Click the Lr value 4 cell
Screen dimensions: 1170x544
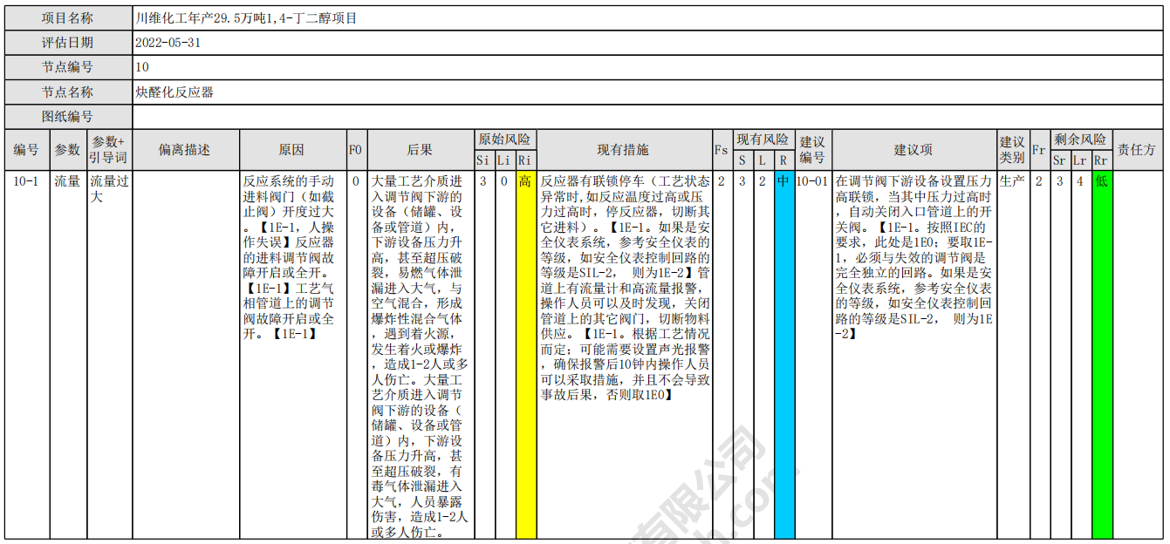[1080, 355]
